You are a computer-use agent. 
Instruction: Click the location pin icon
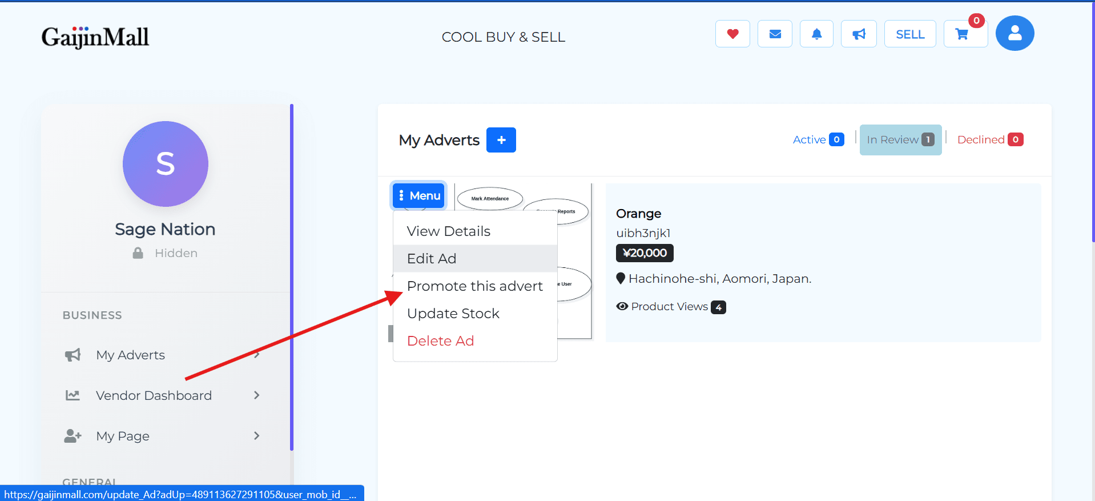point(621,279)
